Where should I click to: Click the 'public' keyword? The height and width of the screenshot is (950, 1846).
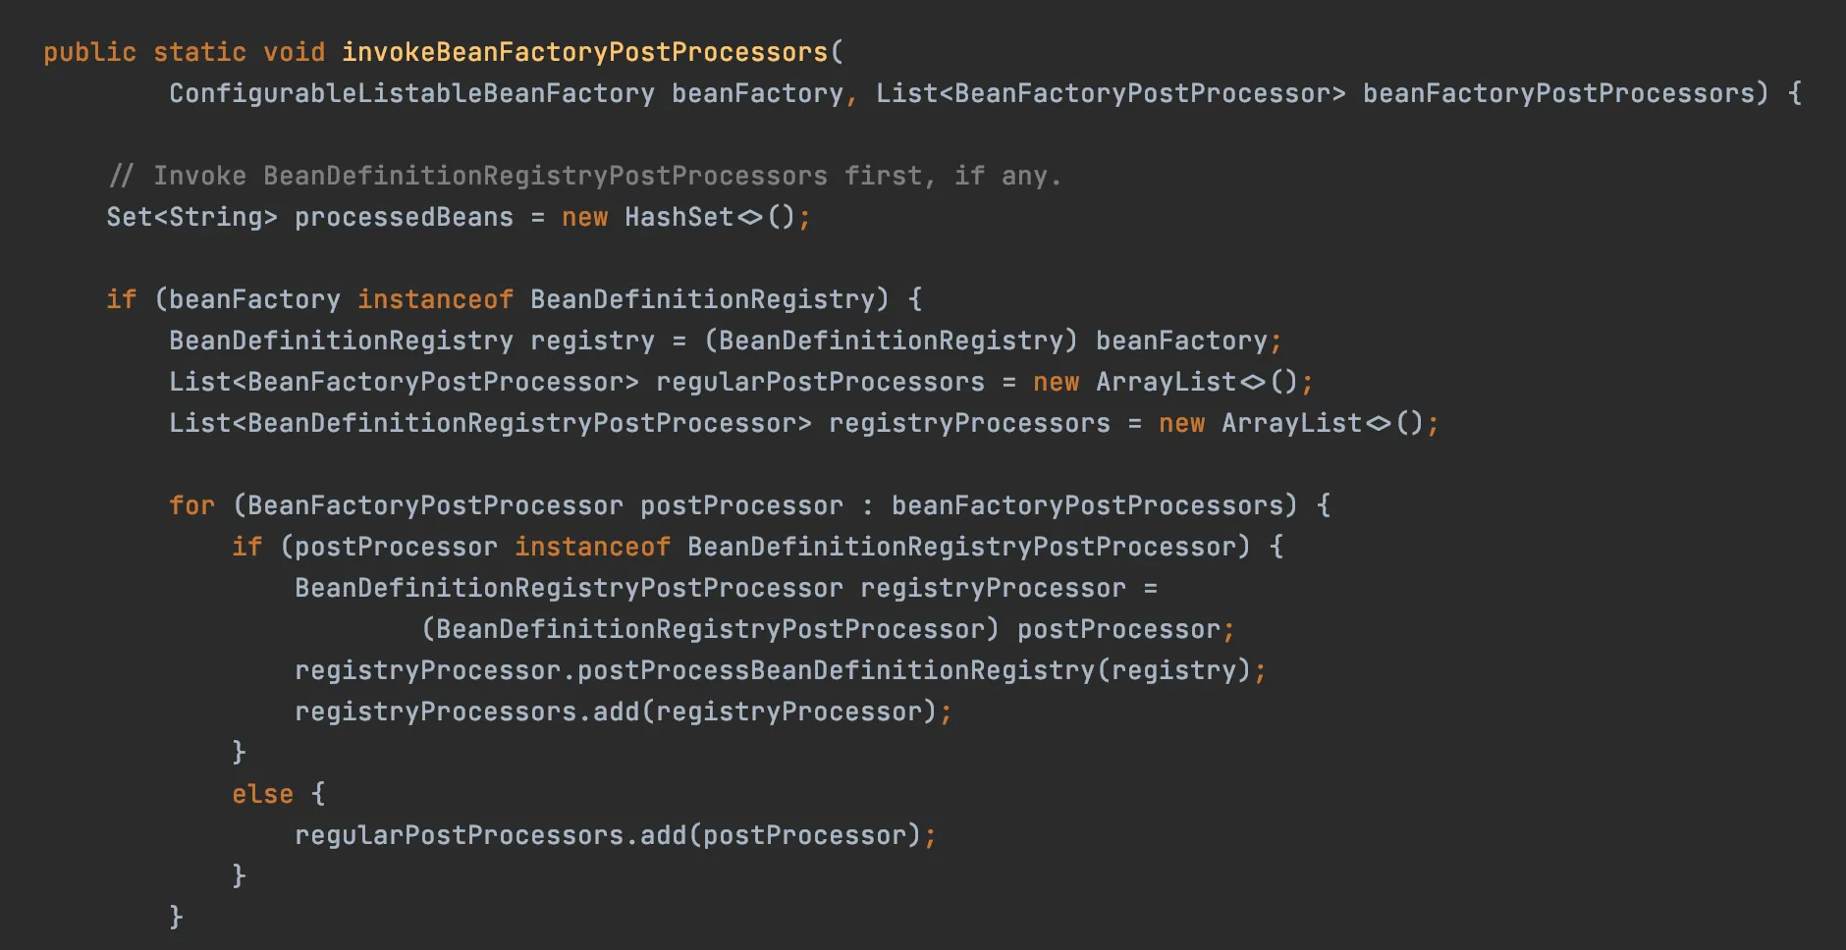pyautogui.click(x=89, y=52)
